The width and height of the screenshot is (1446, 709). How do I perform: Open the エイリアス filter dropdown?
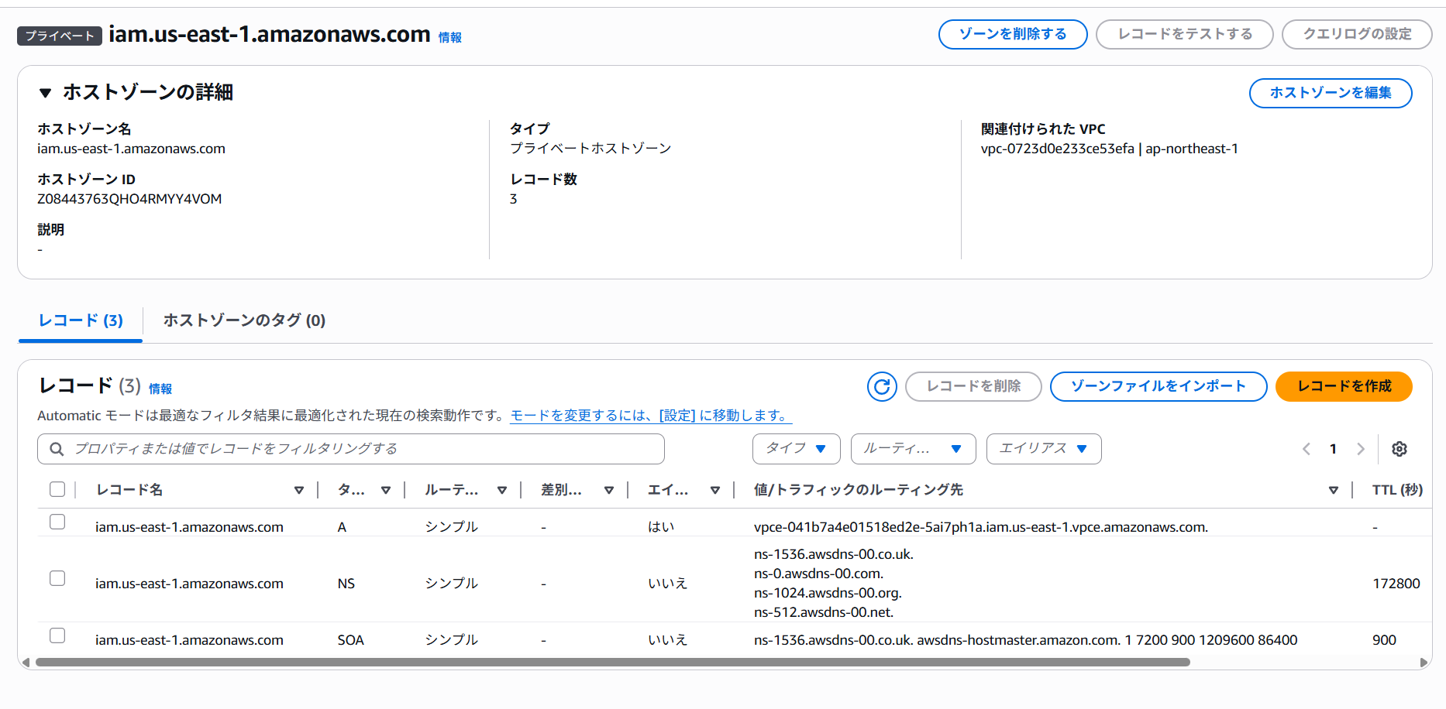1044,449
